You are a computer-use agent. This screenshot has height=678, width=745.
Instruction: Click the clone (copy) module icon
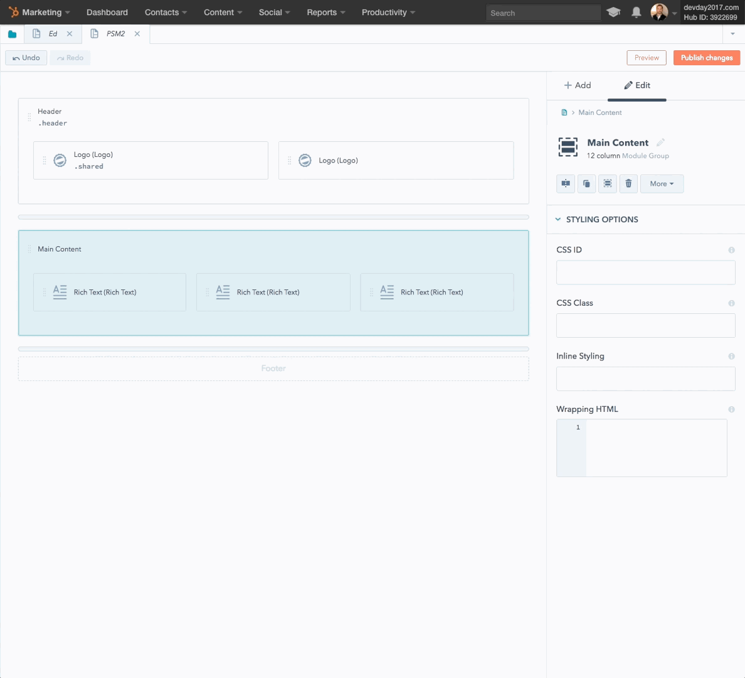click(586, 184)
